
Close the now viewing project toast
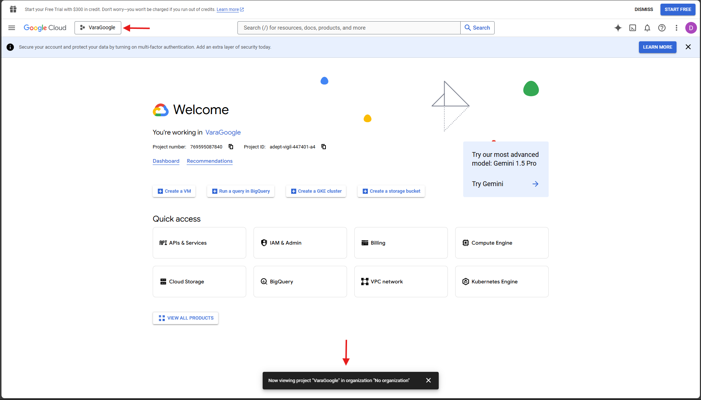pos(428,380)
